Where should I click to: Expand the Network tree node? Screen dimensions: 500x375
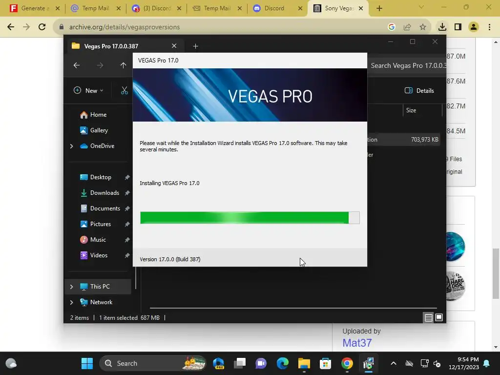71,302
